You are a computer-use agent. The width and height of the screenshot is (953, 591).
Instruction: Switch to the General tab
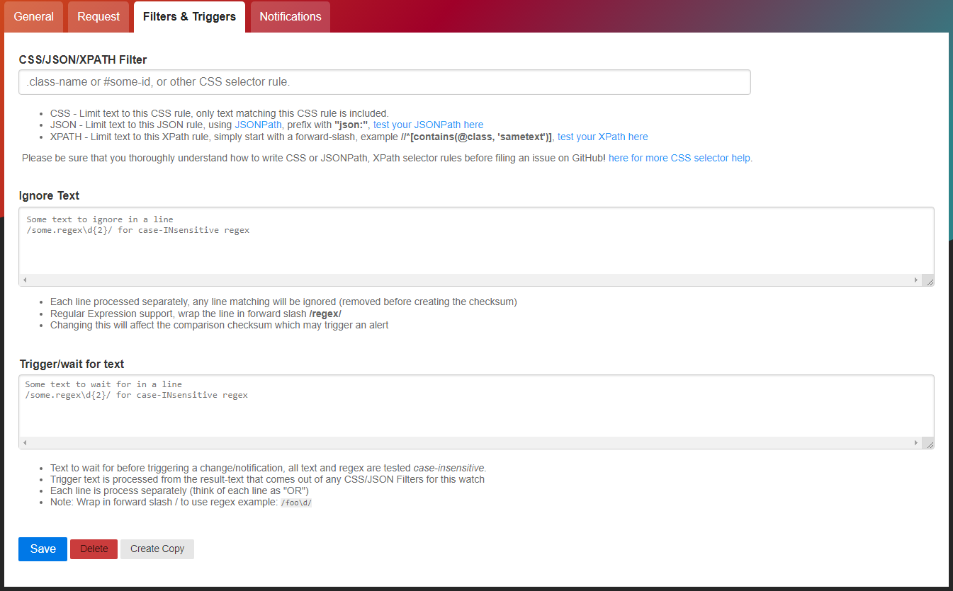point(33,16)
